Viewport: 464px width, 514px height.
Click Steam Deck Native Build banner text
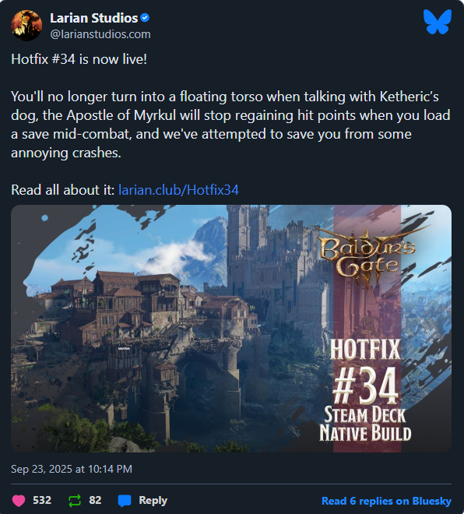[x=365, y=424]
